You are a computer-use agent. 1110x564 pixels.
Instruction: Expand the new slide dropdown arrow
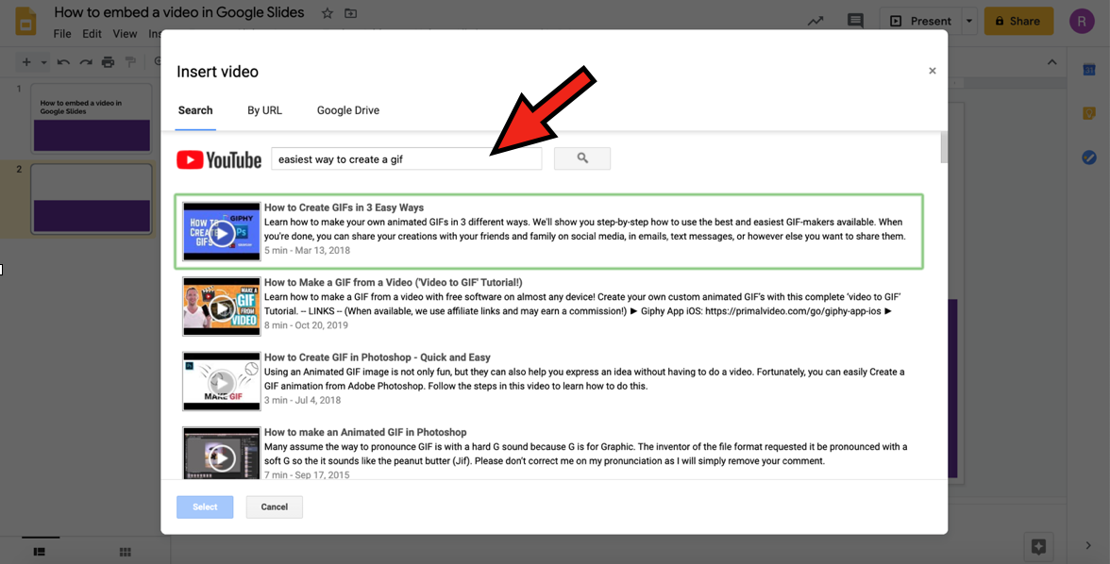point(42,62)
